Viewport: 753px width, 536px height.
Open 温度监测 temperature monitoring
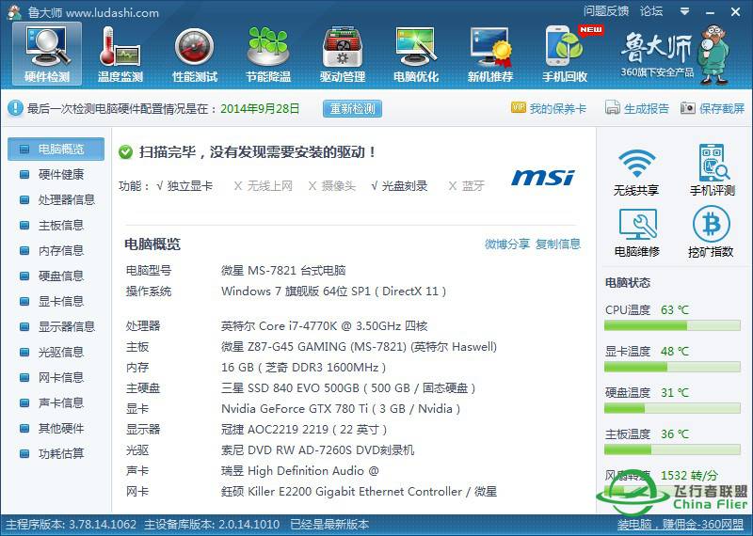click(120, 54)
